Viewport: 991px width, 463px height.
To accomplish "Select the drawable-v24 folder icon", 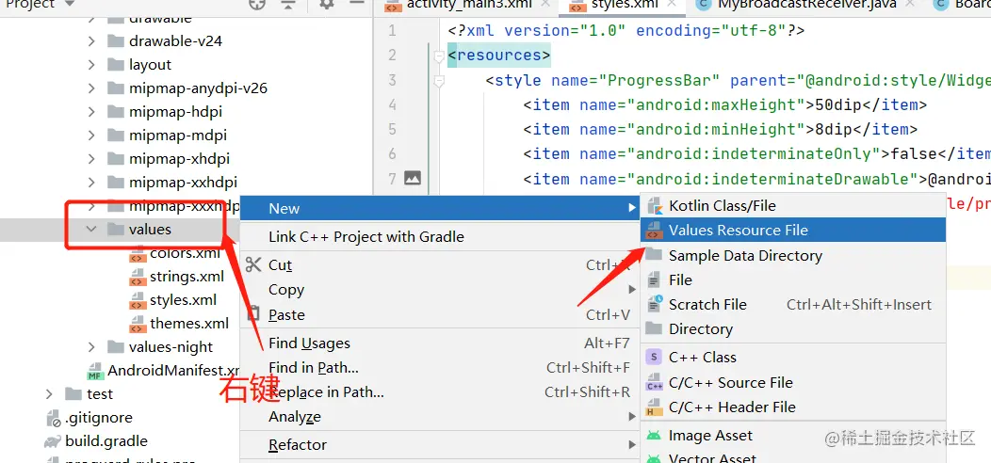I will [116, 41].
